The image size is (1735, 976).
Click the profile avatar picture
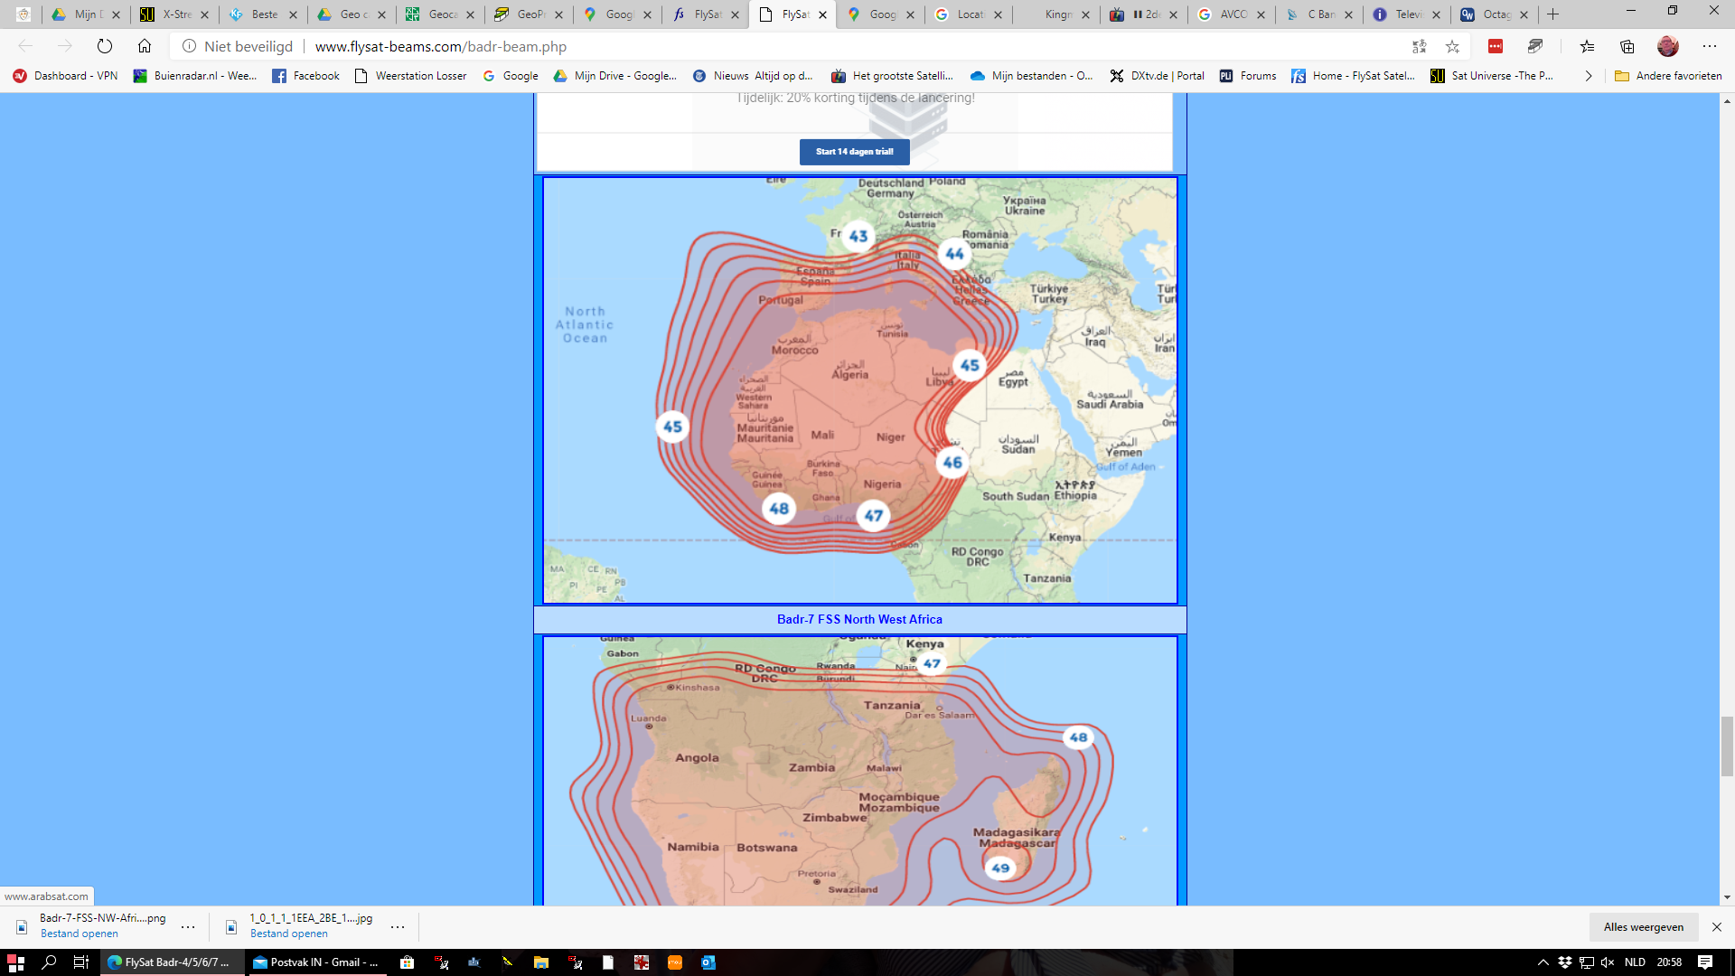click(1667, 46)
